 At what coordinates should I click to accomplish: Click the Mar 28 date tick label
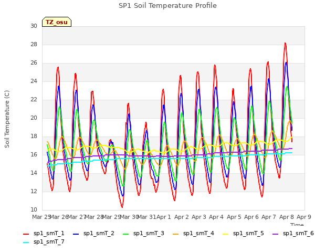[94, 217]
